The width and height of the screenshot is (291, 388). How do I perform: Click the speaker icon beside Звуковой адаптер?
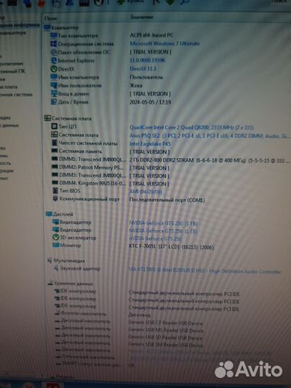[x=57, y=268]
